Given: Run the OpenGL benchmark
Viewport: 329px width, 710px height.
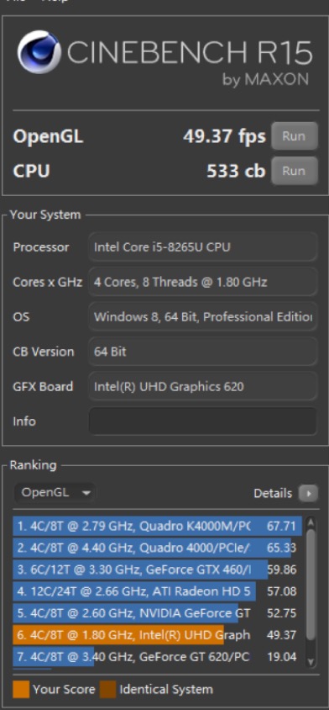Looking at the screenshot, I should tap(295, 135).
